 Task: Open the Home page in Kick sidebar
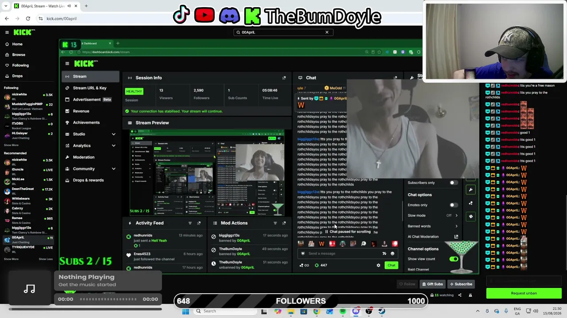click(17, 44)
